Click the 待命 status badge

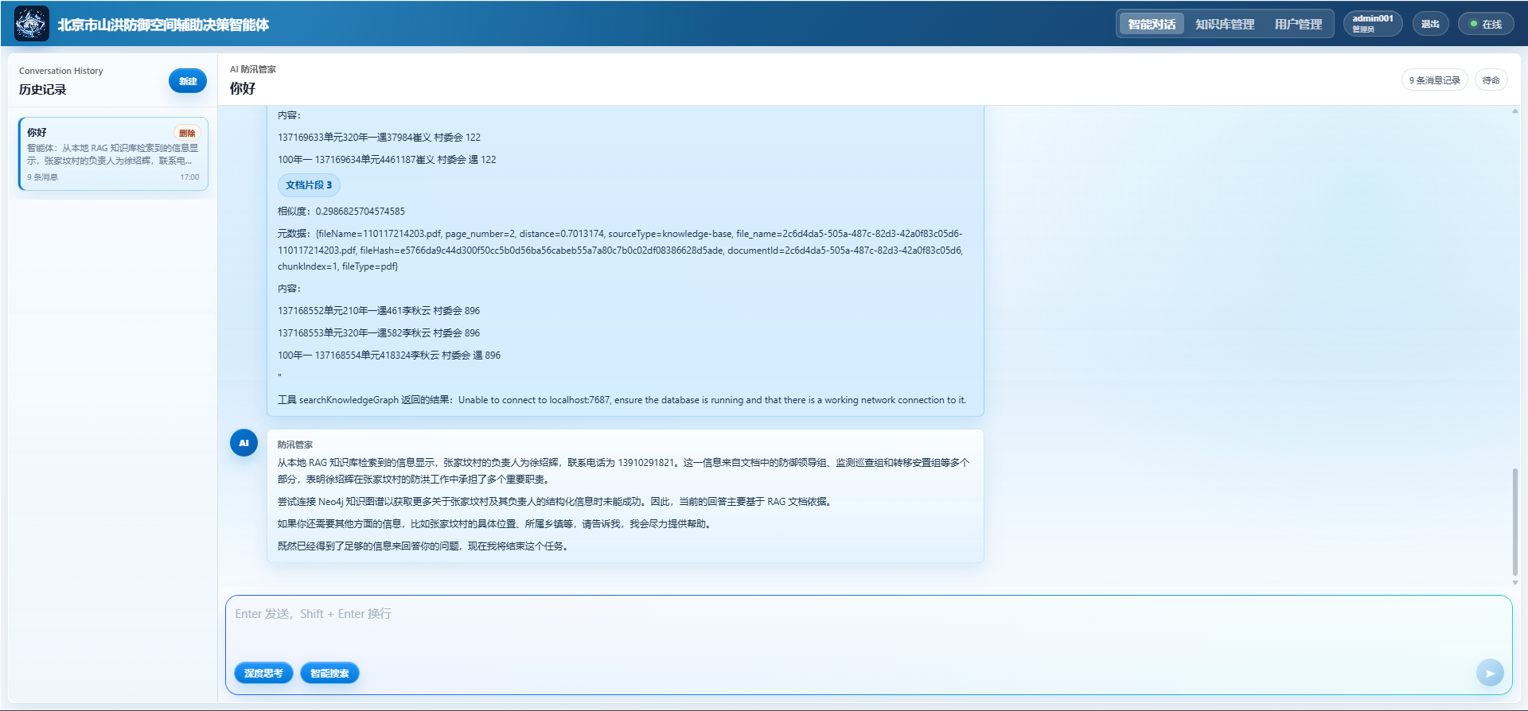click(1491, 80)
